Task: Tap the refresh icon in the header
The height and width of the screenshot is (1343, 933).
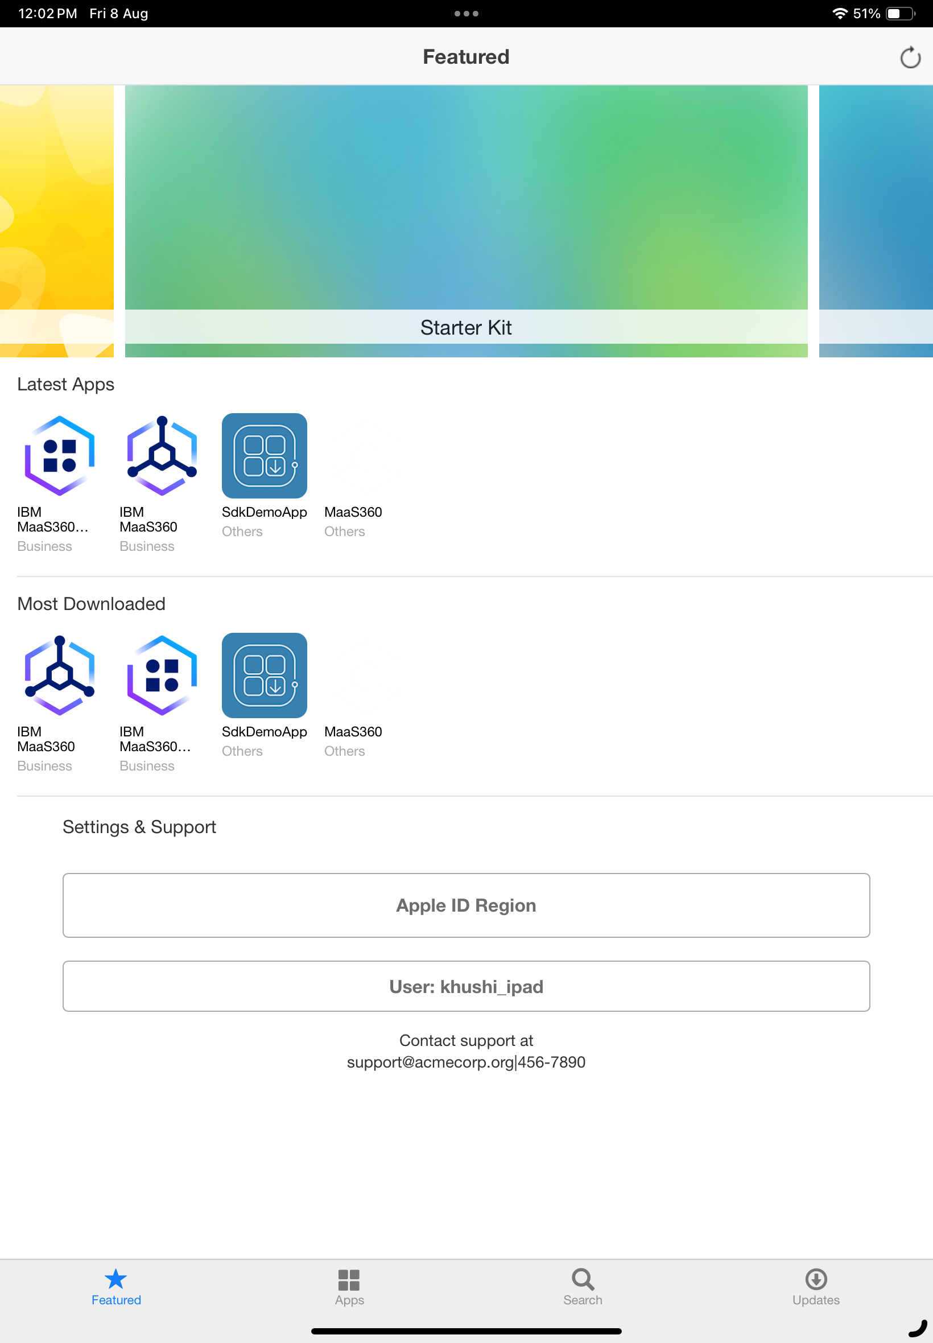Action: pos(910,57)
